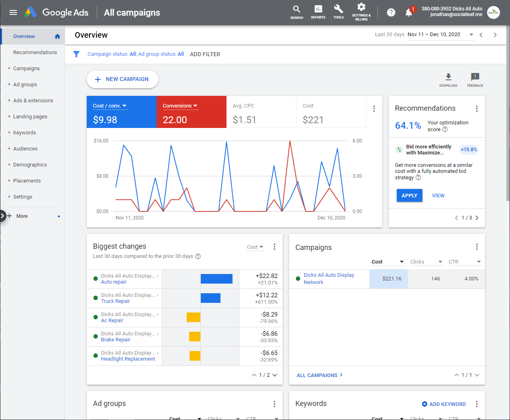
Task: Show next recommendation arrow
Action: (477, 218)
